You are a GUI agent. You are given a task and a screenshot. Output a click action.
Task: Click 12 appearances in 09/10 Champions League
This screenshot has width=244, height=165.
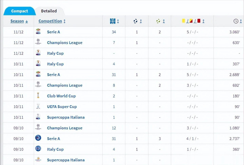click(114, 128)
